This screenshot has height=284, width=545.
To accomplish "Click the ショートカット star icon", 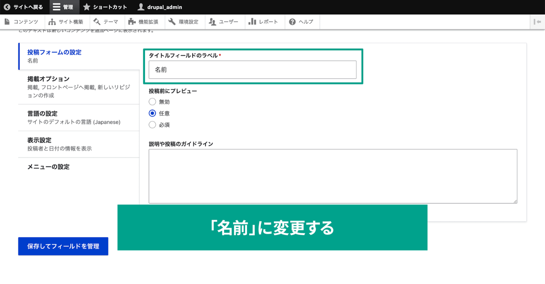I will tap(87, 7).
